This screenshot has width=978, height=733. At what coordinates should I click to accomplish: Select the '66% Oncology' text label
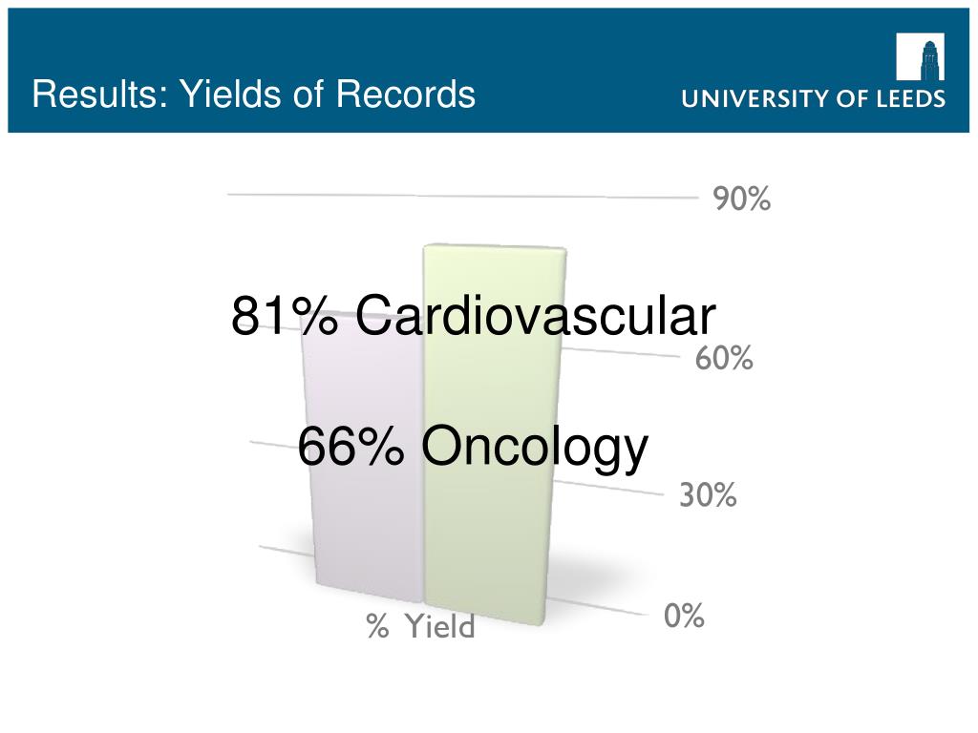tap(473, 447)
